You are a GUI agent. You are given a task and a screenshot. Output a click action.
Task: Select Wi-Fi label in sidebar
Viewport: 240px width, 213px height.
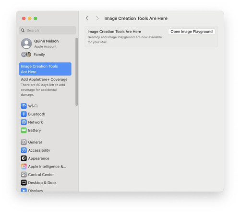pyautogui.click(x=33, y=106)
